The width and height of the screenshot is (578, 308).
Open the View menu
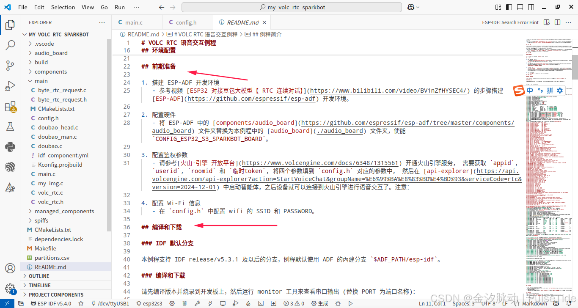click(88, 7)
